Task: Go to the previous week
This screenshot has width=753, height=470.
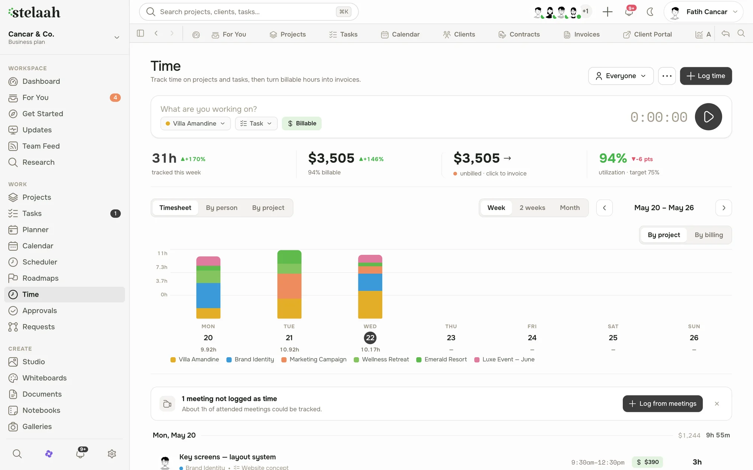Action: (x=604, y=208)
